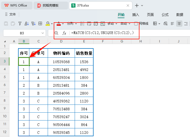Click cell containing 70513488

[x=61, y=109]
